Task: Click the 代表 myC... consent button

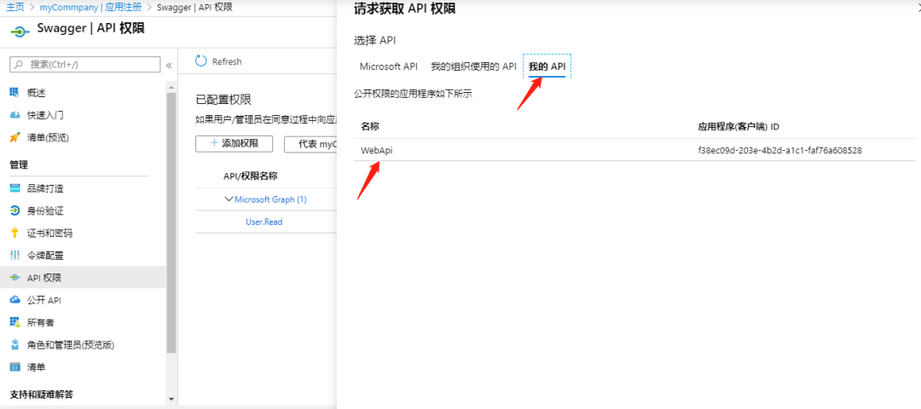Action: click(310, 144)
